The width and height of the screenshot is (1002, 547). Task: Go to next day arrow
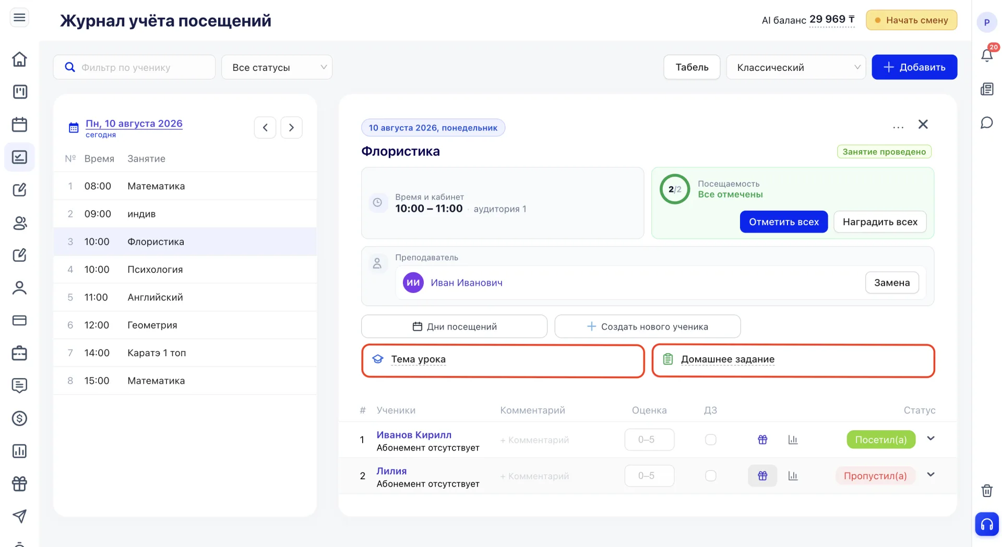pos(291,127)
